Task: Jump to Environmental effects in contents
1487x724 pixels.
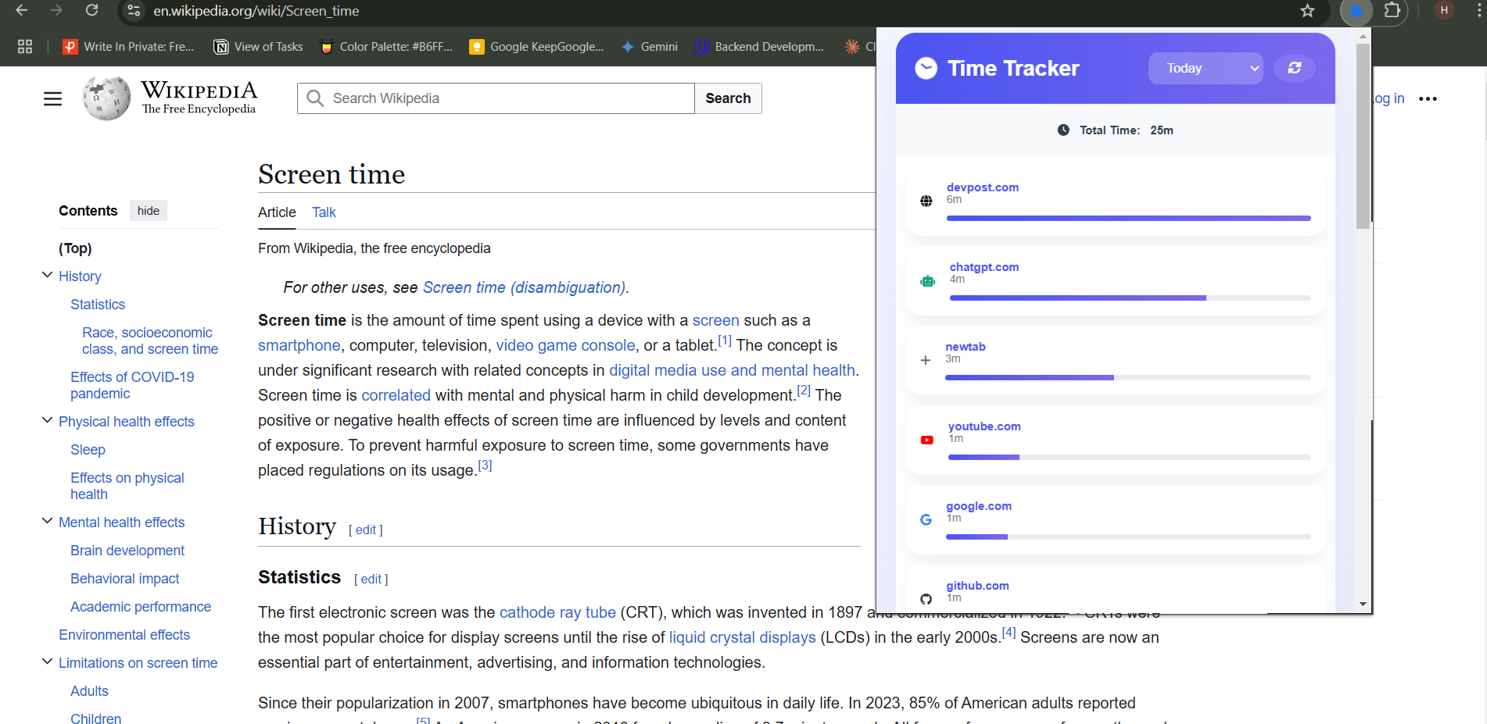Action: (x=124, y=635)
